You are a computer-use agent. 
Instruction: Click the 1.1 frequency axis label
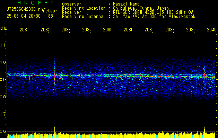[3, 45]
